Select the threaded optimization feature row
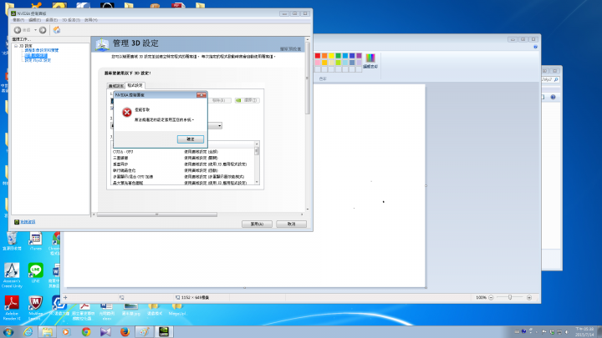Screen dimensions: 602x338 (183, 170)
